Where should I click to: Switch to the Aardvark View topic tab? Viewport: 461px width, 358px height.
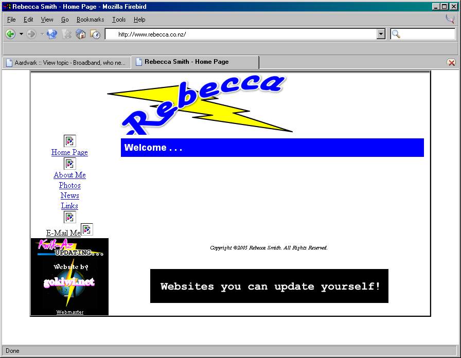tap(66, 62)
